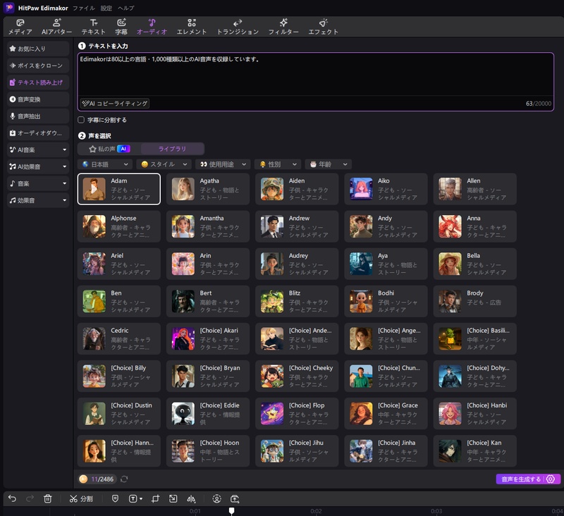The image size is (564, 516).
Task: Click the HitPaw Edimakor logo icon
Action: click(9, 8)
